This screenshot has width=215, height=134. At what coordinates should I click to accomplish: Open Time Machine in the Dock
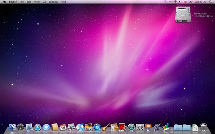(131, 127)
